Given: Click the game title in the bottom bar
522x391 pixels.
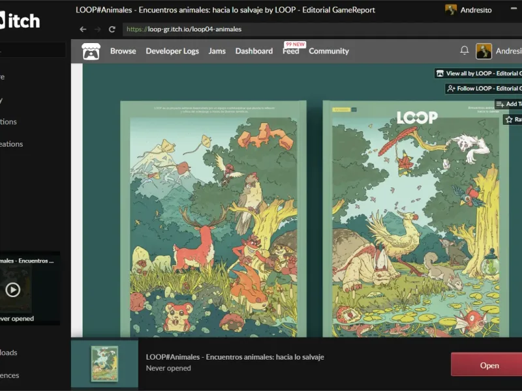Looking at the screenshot, I should [x=235, y=357].
